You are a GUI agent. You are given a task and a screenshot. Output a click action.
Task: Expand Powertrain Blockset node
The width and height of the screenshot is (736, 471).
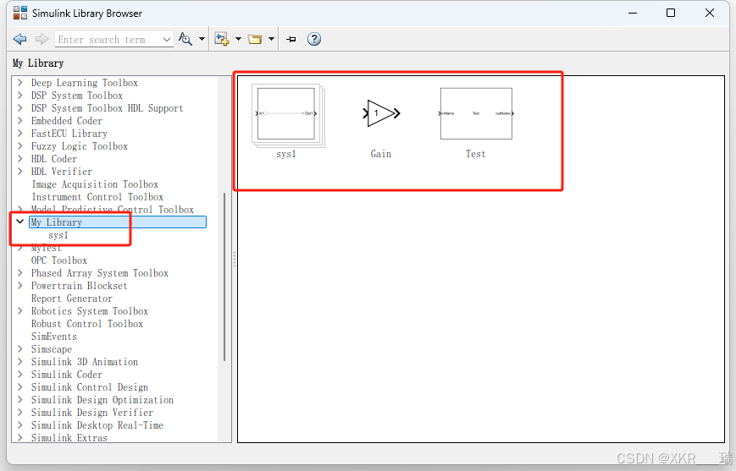19,286
